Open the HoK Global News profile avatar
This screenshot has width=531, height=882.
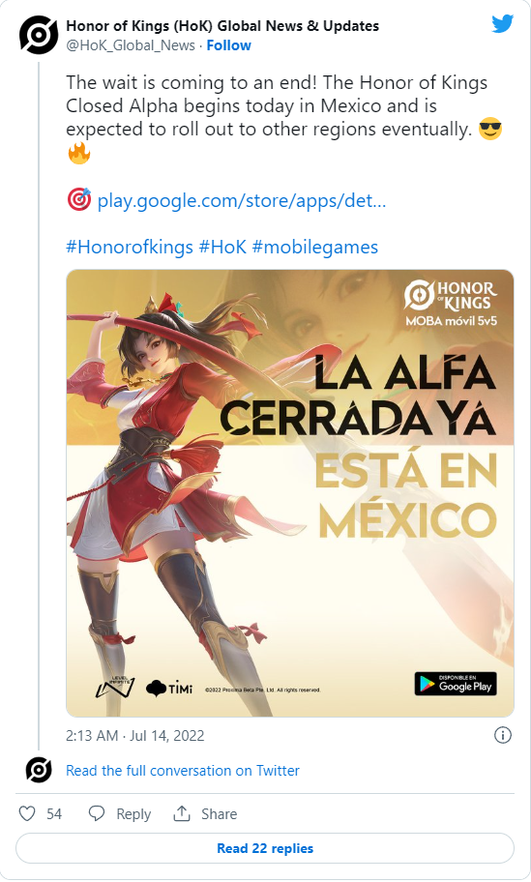[39, 35]
